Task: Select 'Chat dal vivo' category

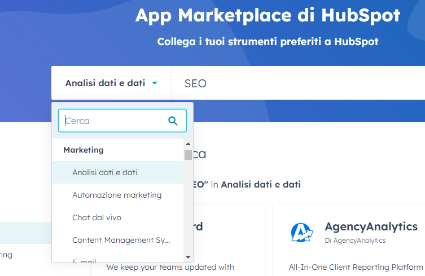Action: (117, 217)
